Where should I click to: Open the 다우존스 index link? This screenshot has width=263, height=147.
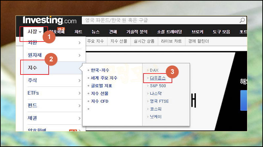point(158,78)
